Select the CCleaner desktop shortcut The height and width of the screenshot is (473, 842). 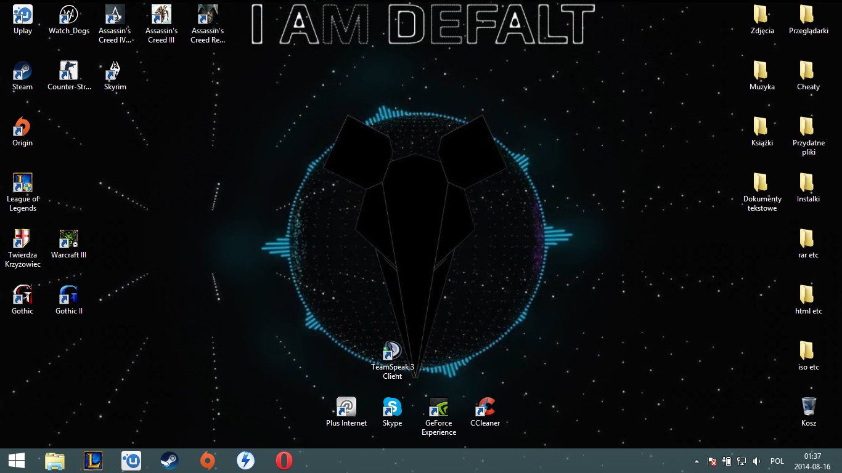pos(485,411)
